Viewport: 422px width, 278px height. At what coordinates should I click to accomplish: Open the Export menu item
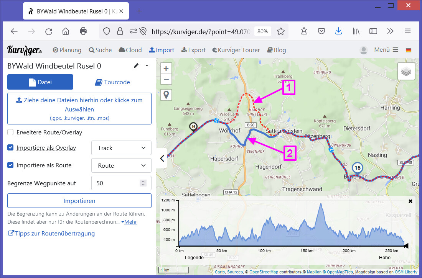pos(193,50)
